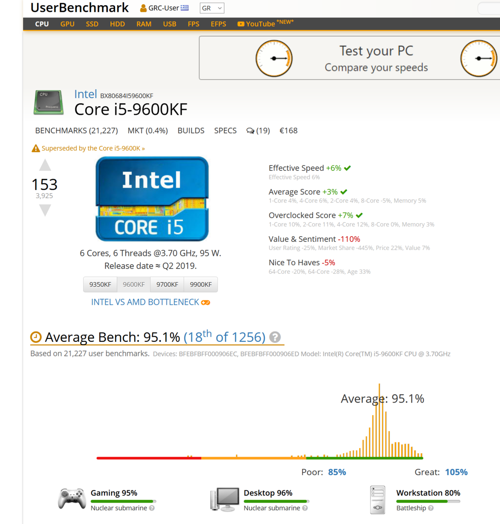This screenshot has height=524, width=500.
Task: Open INTEL VS AMD BOTTLENECK link
Action: click(145, 302)
